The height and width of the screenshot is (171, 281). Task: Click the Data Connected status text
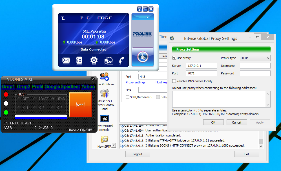(x=94, y=49)
